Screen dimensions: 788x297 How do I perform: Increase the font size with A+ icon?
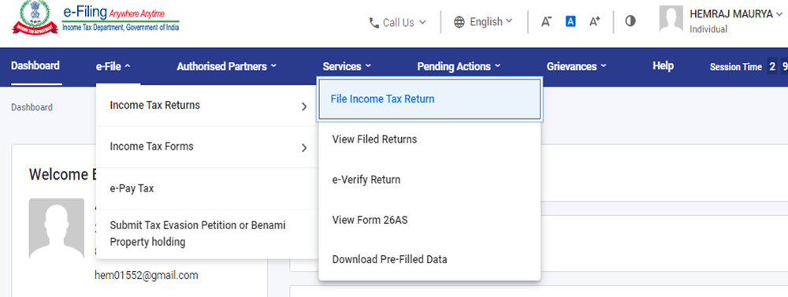[x=594, y=21]
